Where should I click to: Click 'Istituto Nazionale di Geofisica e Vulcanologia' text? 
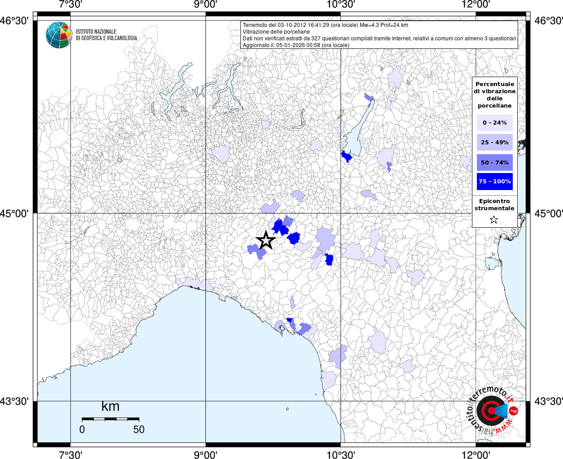point(106,35)
